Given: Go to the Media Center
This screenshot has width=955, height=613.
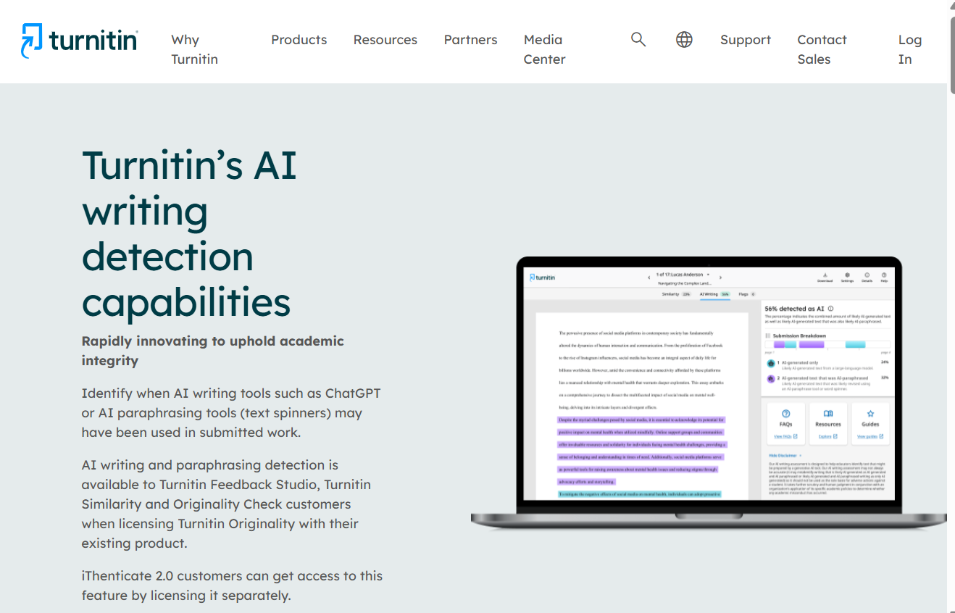Looking at the screenshot, I should 545,49.
